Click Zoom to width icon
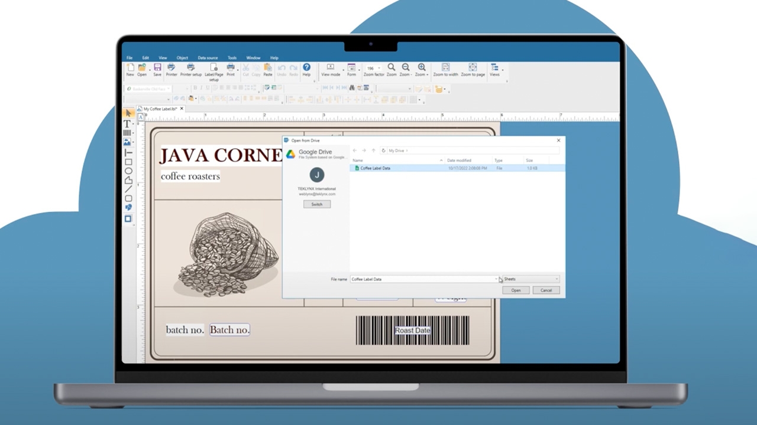757x425 pixels. tap(445, 68)
